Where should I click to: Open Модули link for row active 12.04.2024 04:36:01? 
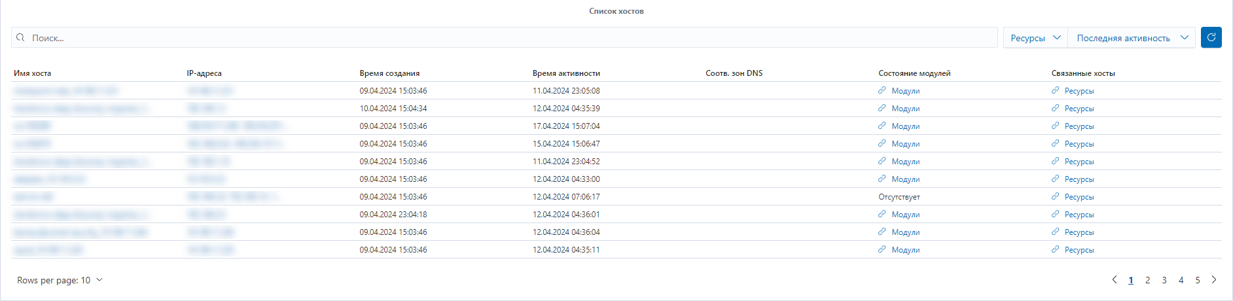pos(899,215)
